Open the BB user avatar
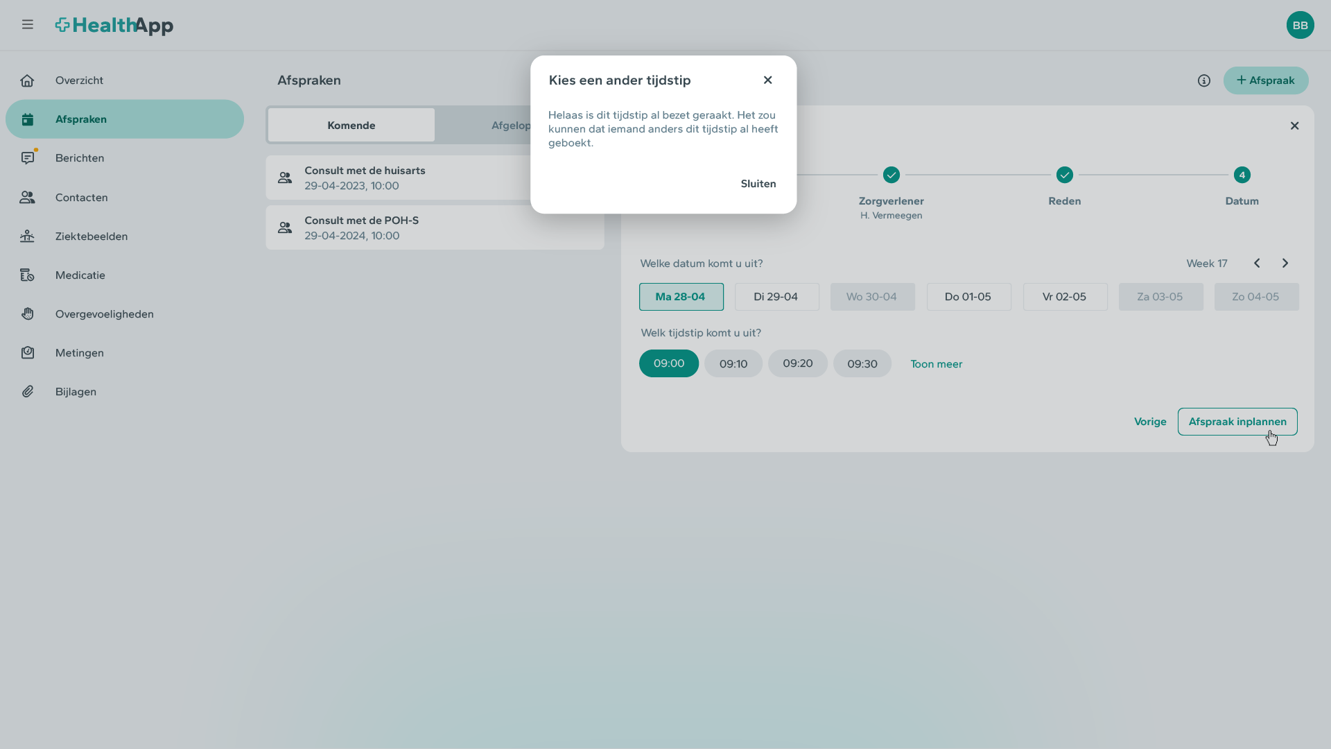The image size is (1331, 749). 1300,25
